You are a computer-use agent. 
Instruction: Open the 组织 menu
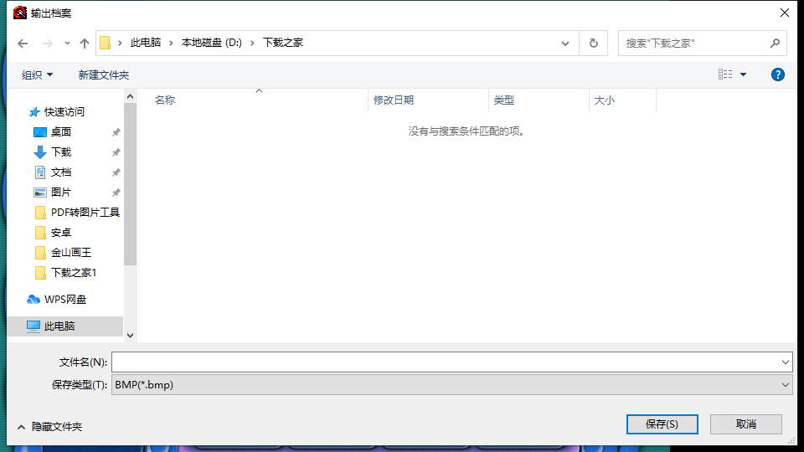37,74
